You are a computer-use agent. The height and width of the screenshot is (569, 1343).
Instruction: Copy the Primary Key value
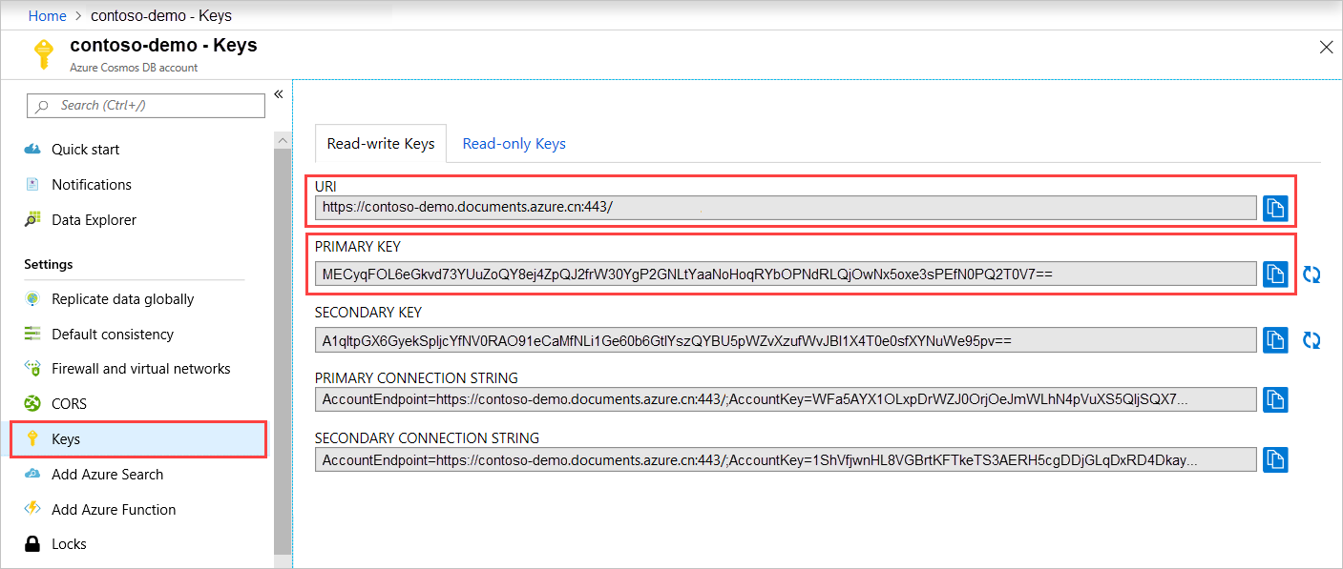coord(1275,274)
